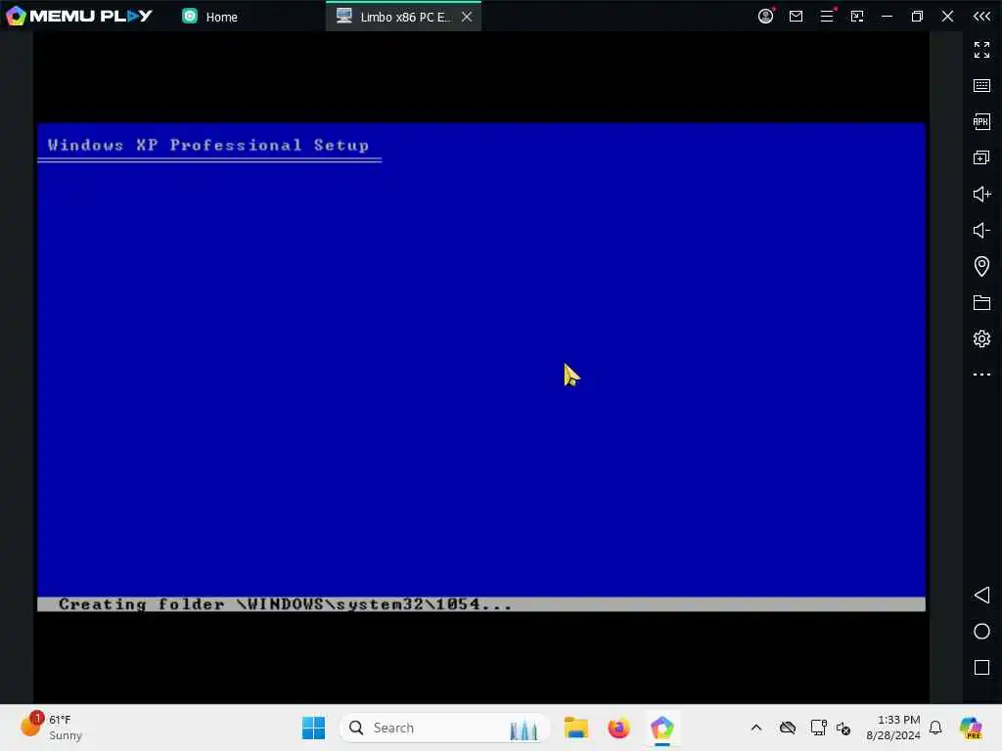Collapse the sidebar with triple-chevron icon
Viewport: 1002px width, 751px height.
[981, 16]
